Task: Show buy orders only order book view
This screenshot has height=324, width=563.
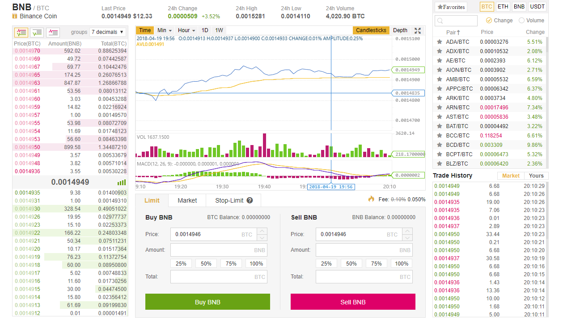Action: (37, 32)
